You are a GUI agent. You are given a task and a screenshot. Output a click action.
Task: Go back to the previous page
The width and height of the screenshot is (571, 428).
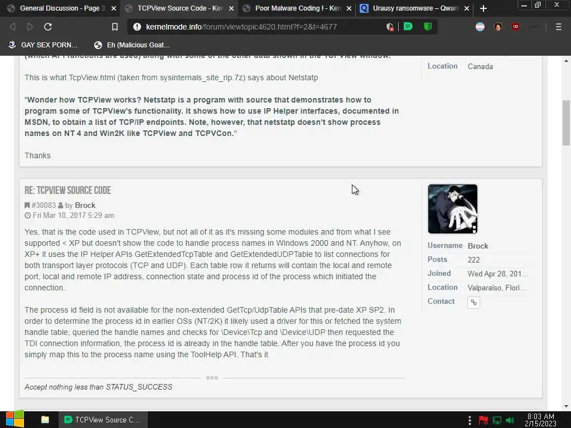pyautogui.click(x=12, y=27)
